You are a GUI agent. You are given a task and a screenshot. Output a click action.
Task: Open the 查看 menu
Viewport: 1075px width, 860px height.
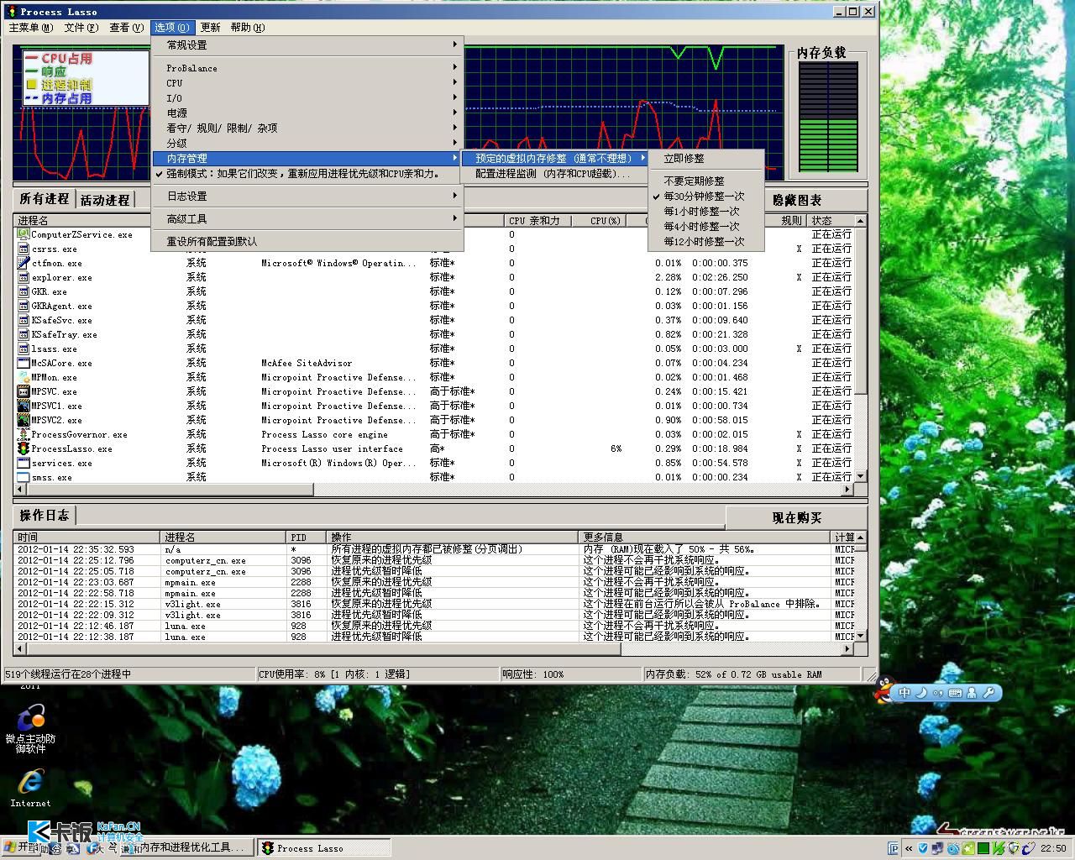tap(127, 28)
